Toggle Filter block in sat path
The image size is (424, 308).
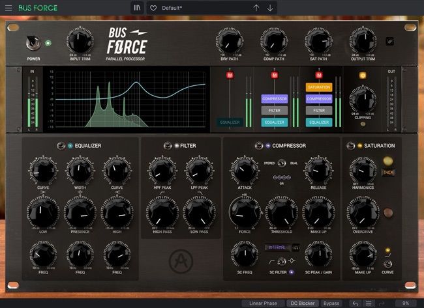319,111
